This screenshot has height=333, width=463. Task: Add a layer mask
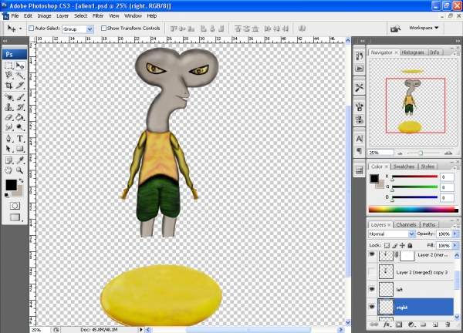399,325
